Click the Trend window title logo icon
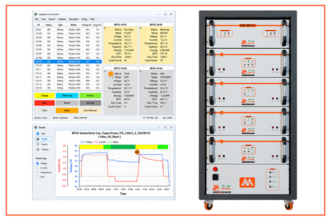This screenshot has height=221, width=331. pos(35,127)
